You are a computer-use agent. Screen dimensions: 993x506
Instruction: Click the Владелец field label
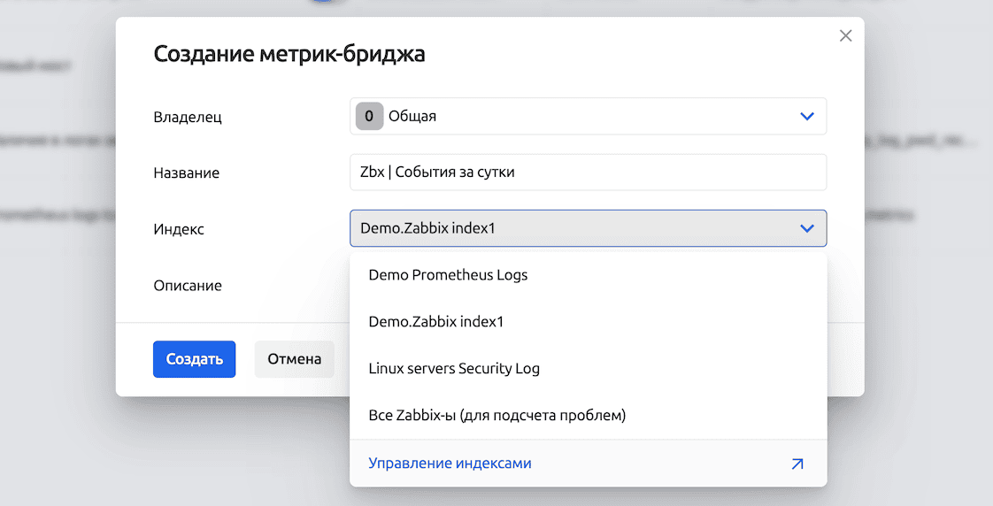point(188,117)
